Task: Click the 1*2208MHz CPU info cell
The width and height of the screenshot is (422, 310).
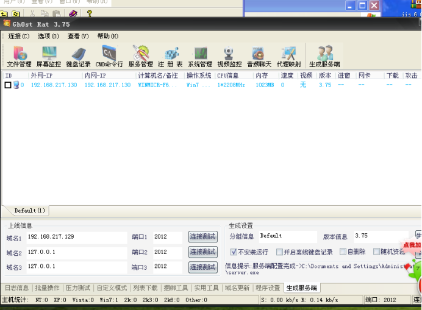Action: (231, 85)
